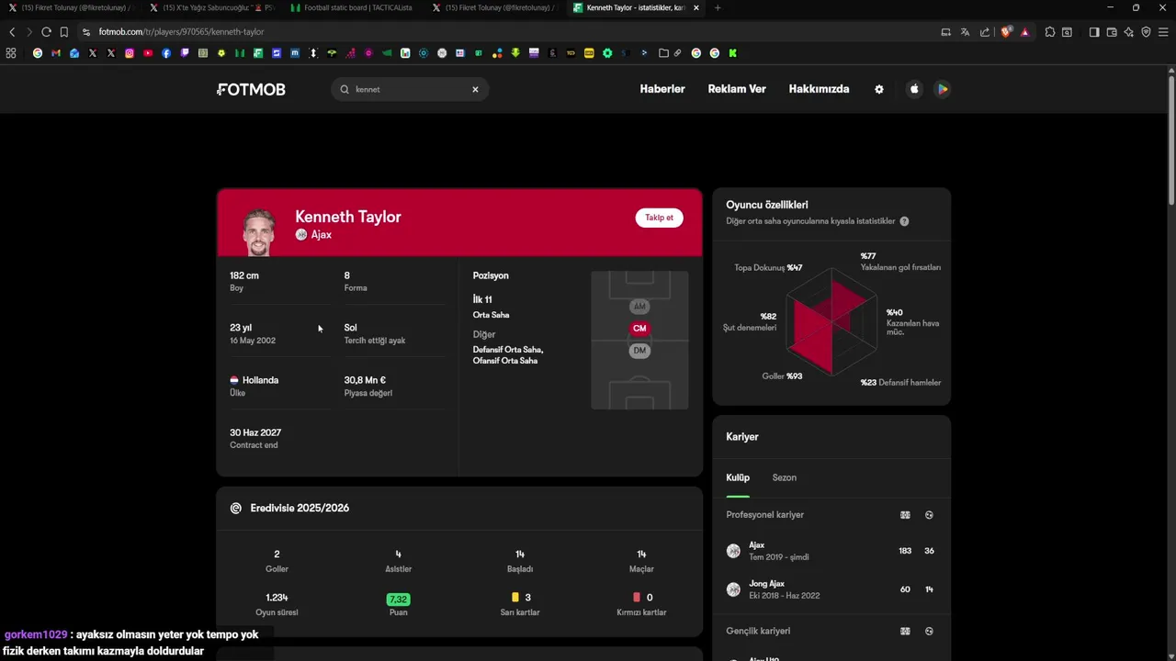The image size is (1176, 661).
Task: Click goals column icon in Gençlik kariyeri row
Action: pos(929,631)
